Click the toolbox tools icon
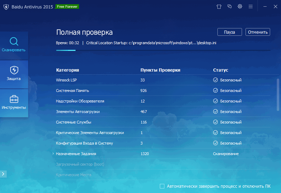The image size is (281, 193). click(x=14, y=99)
